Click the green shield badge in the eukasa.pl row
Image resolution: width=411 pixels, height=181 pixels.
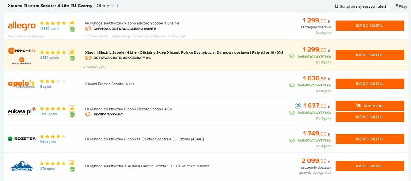pos(72,115)
